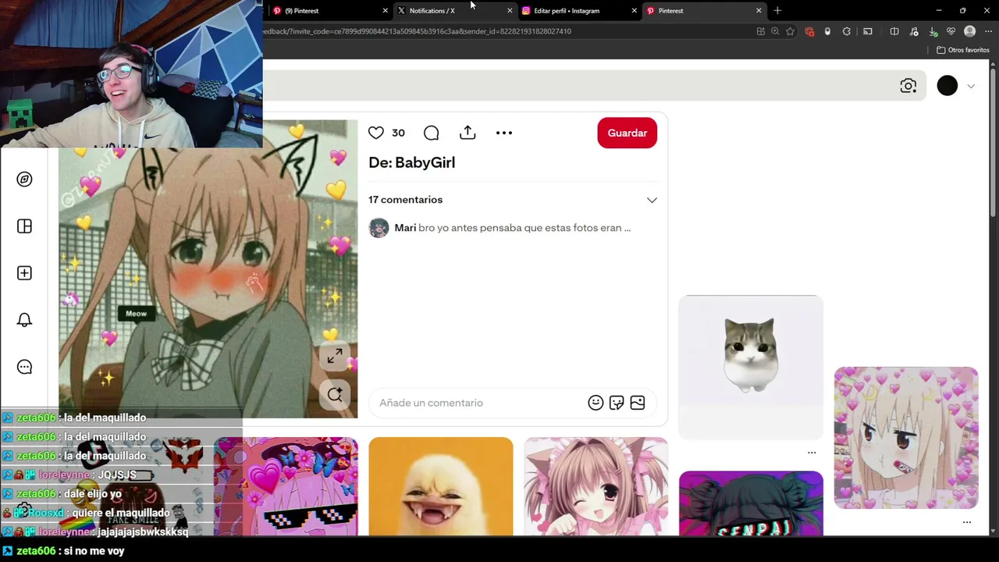The height and width of the screenshot is (562, 999).
Task: Open more options under the blonde anime pin
Action: (967, 522)
